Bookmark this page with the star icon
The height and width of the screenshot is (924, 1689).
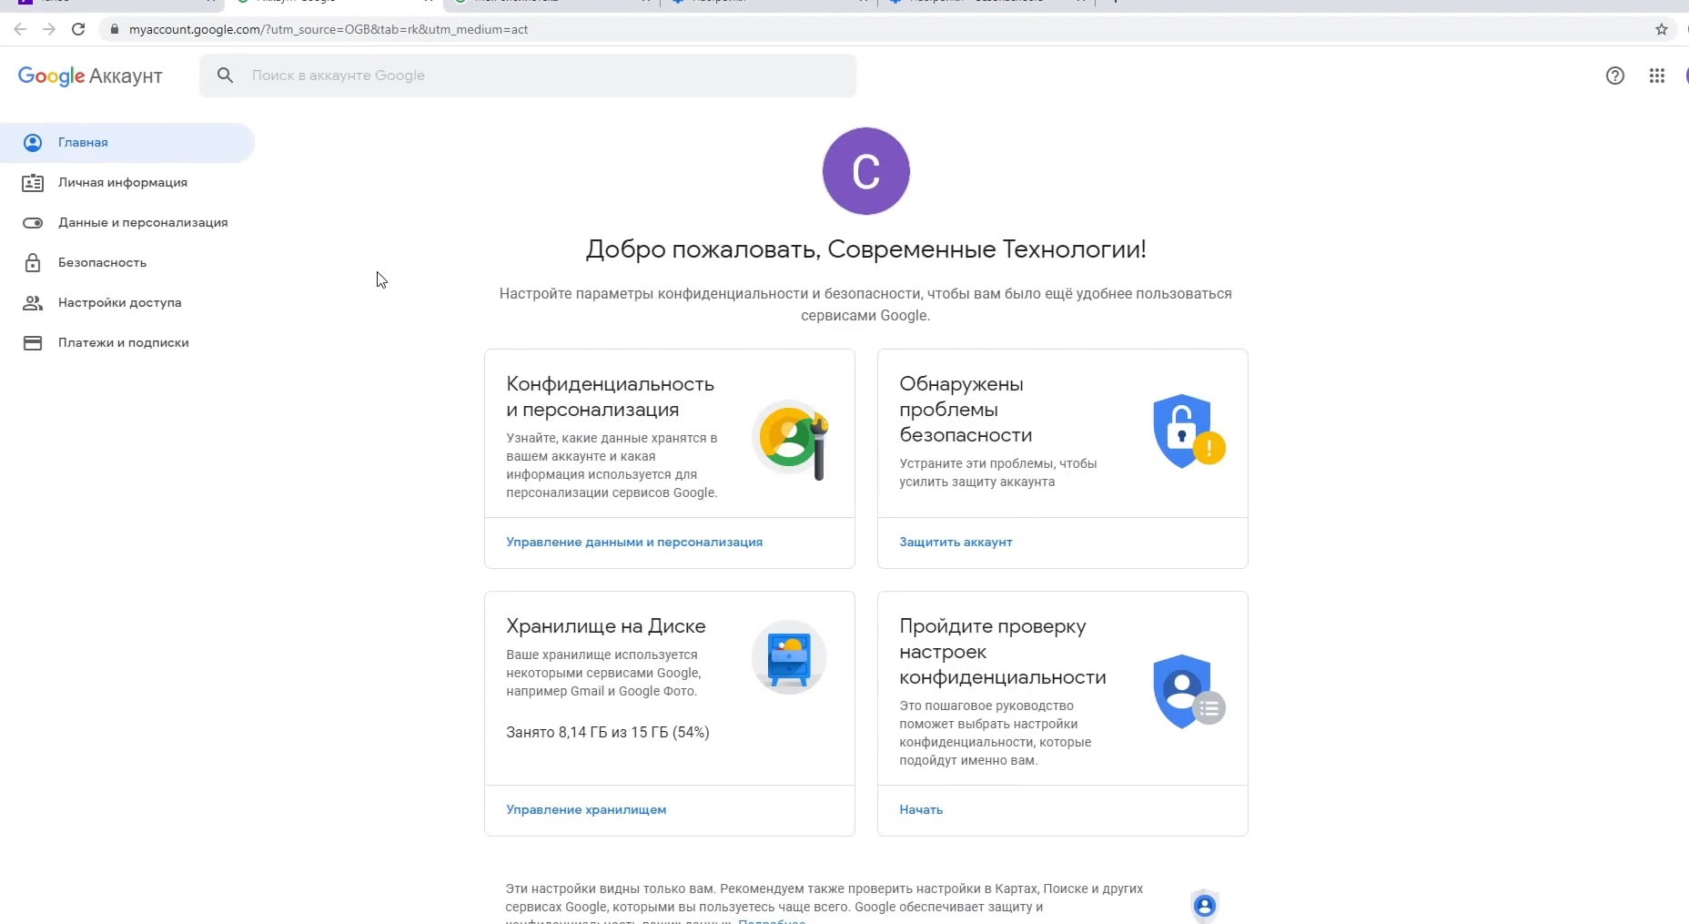click(x=1662, y=29)
